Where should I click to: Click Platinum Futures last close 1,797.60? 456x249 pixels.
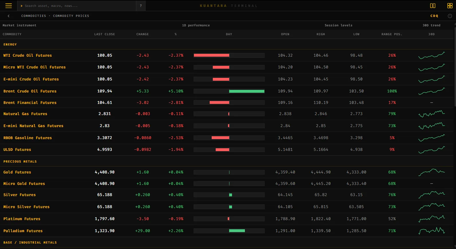(x=105, y=219)
